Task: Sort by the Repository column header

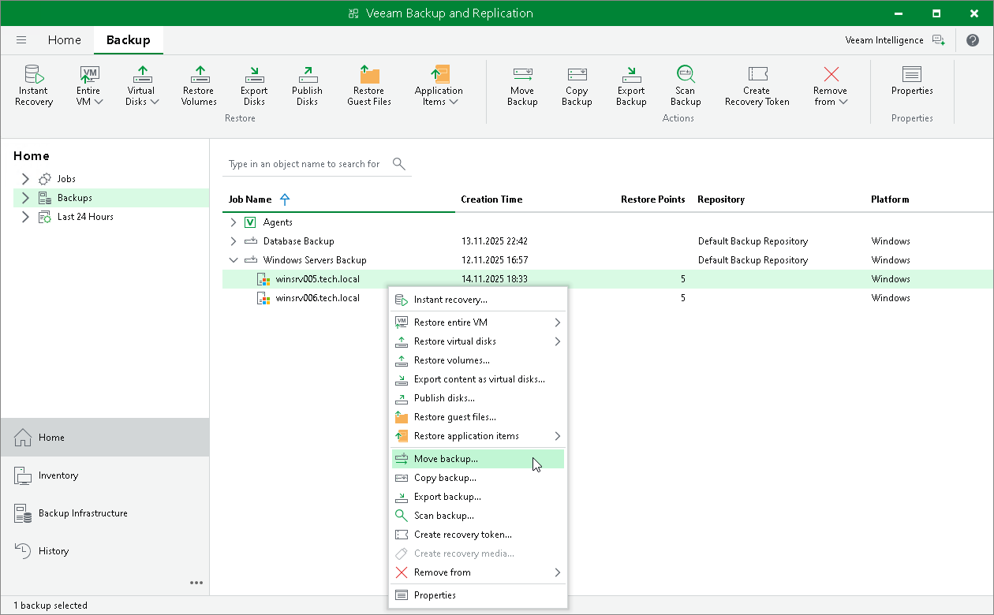Action: [x=721, y=199]
